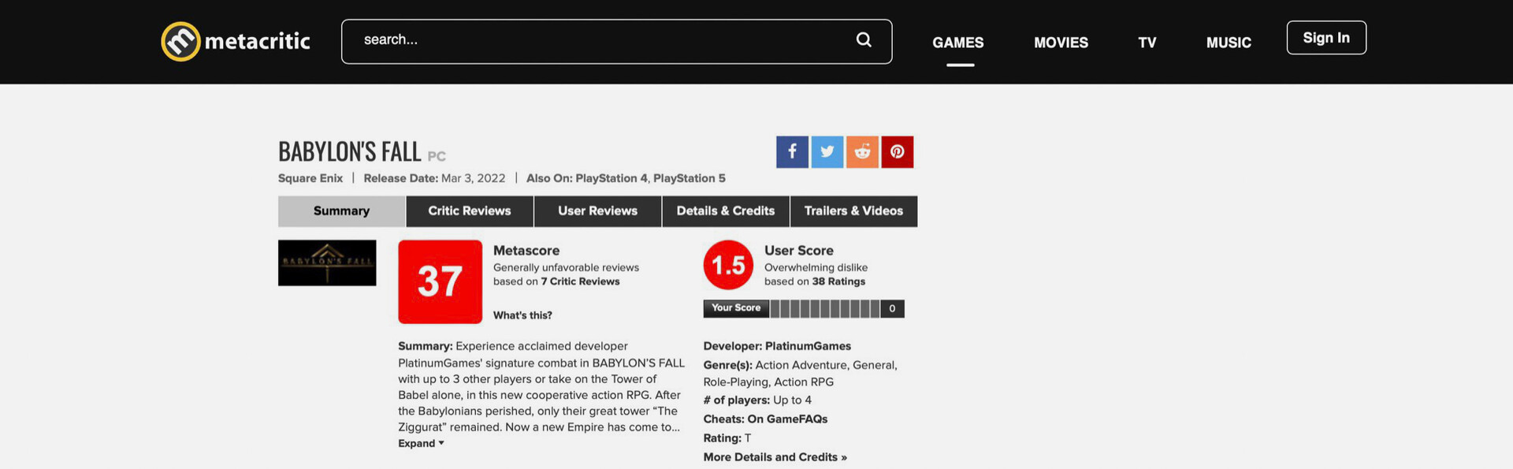Click the Babylon's Fall cover thumbnail

tap(327, 262)
